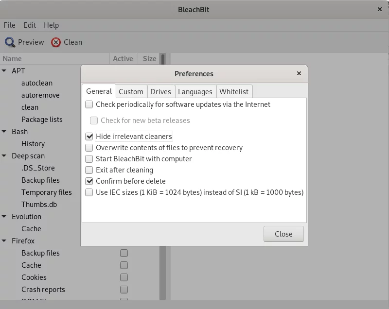Collapse the Deep scan group
This screenshot has width=389, height=309.
[x=4, y=156]
